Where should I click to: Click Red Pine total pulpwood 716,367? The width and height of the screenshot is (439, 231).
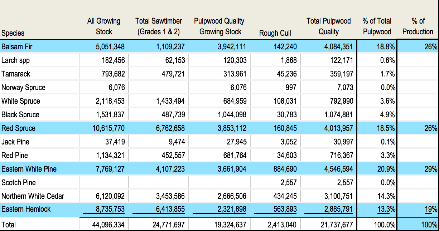pos(342,156)
